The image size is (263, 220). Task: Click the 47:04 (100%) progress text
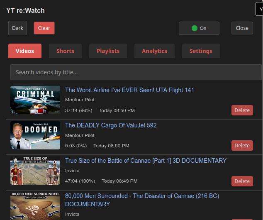coord(80,181)
